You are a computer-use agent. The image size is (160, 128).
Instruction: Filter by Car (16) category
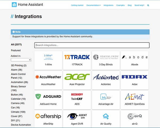15,108
